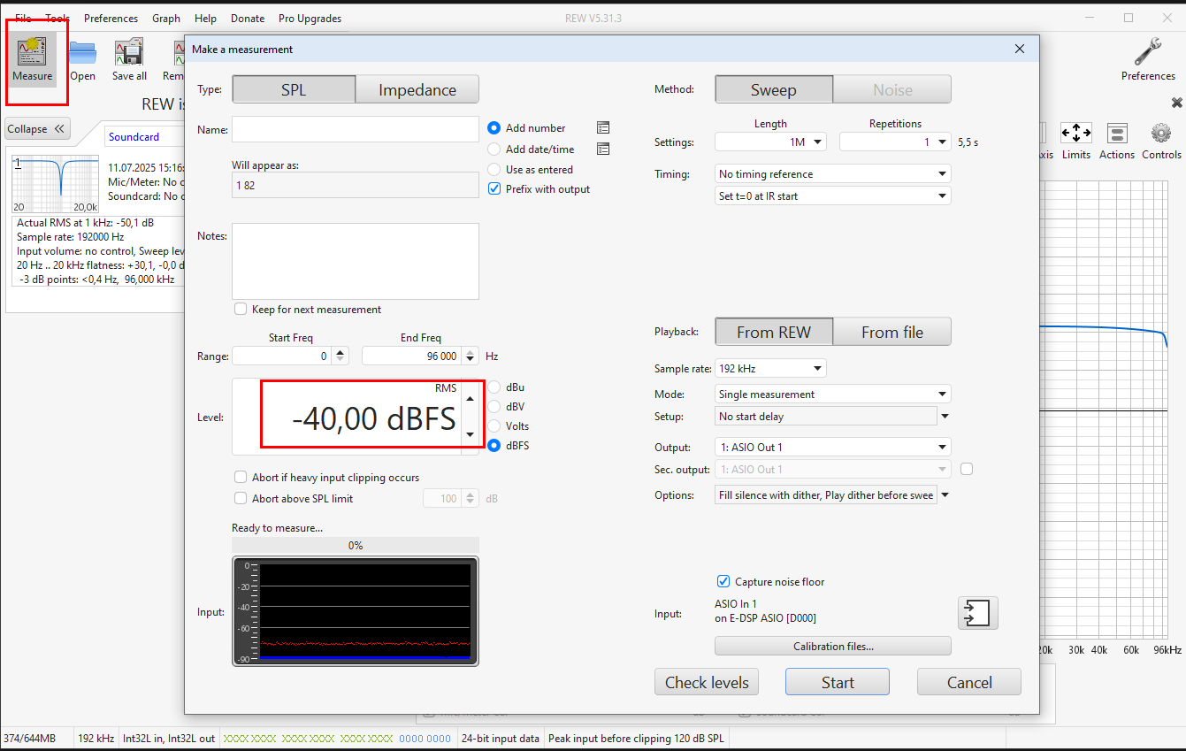Viewport: 1186px width, 751px height.
Task: Click Cancel button
Action: click(969, 682)
